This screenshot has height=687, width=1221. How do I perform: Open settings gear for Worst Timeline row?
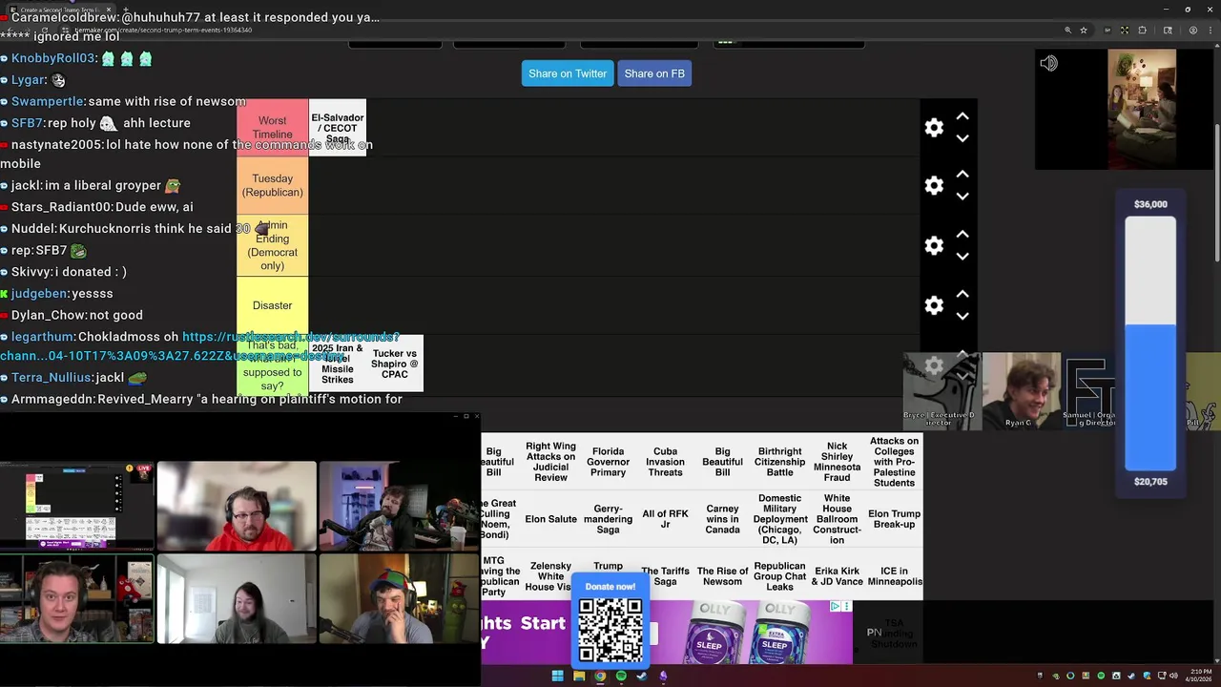click(x=934, y=128)
